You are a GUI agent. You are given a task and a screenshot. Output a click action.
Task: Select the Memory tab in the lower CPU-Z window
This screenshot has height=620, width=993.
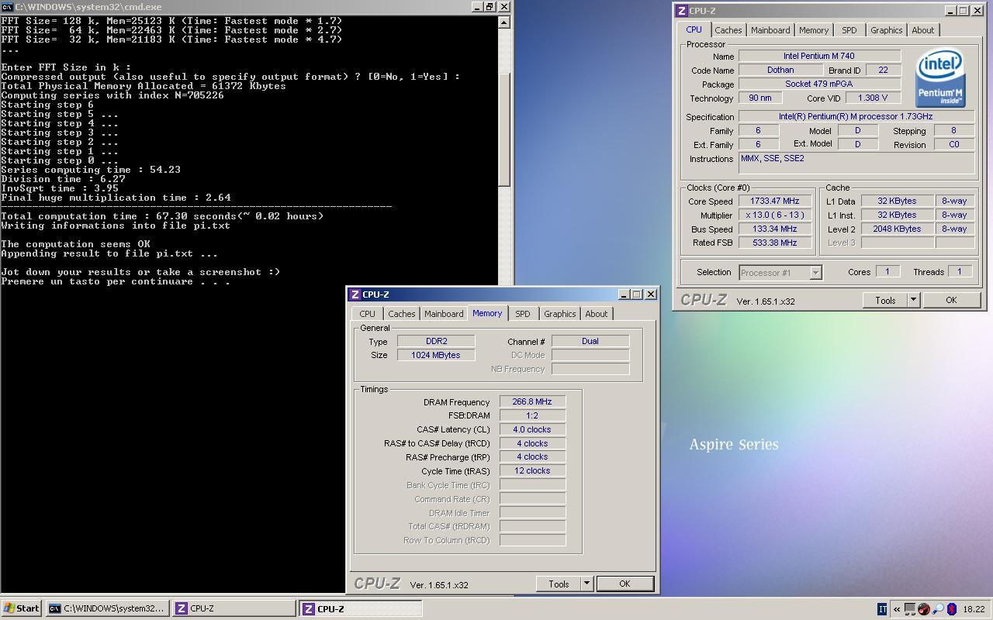coord(487,313)
